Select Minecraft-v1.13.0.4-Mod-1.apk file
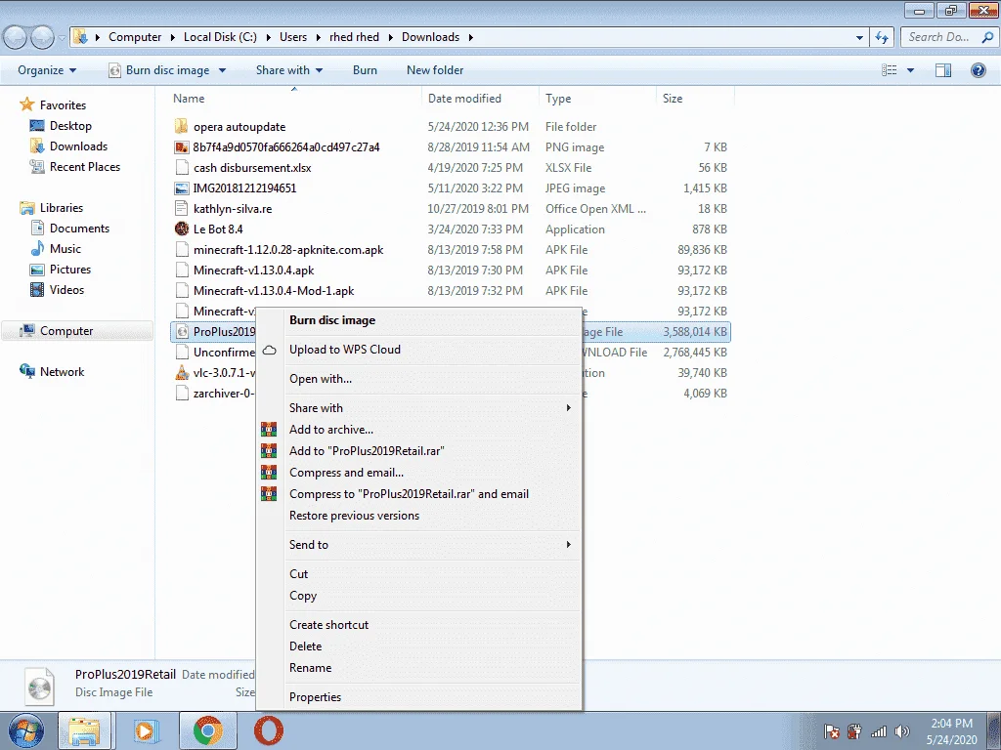Viewport: 1001px width, 750px height. 274,291
